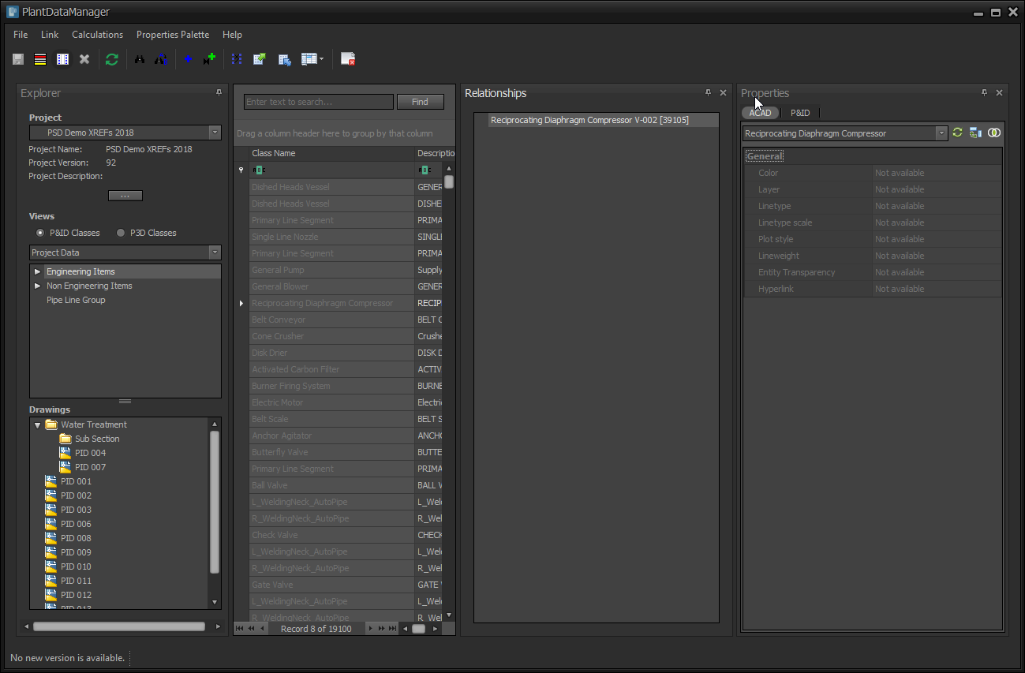Open the Link menu
The image size is (1025, 673).
pyautogui.click(x=50, y=35)
